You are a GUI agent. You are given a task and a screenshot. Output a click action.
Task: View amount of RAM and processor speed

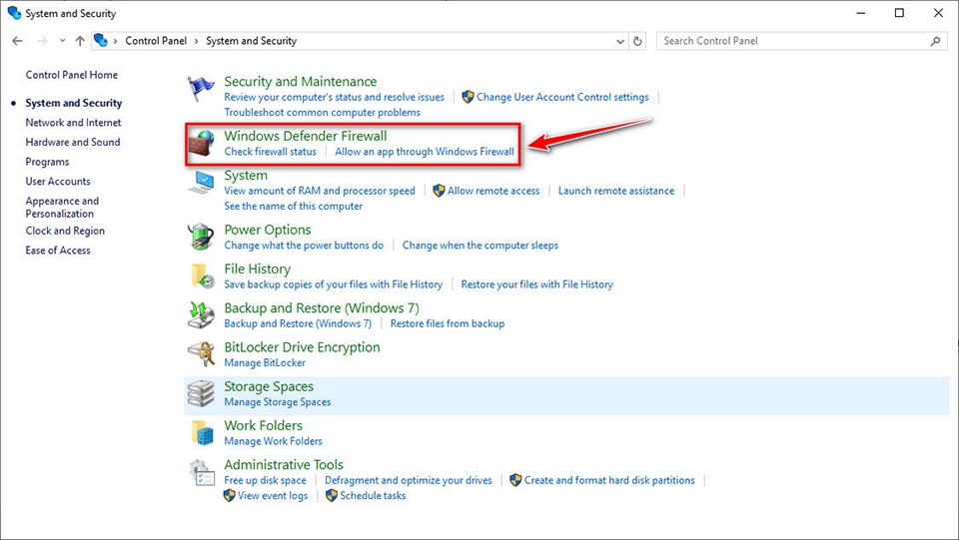[x=320, y=191]
